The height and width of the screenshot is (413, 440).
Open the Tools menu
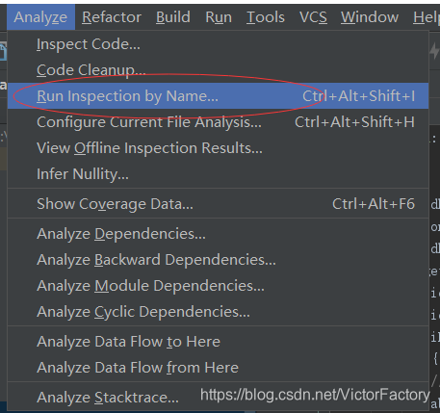(x=266, y=17)
